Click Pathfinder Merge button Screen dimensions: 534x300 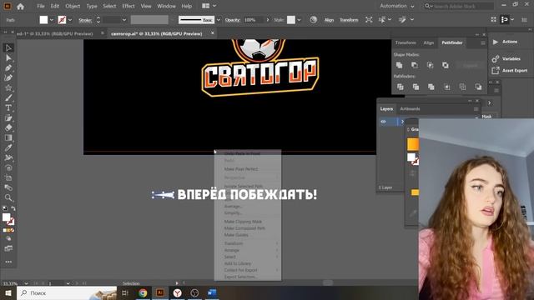(431, 87)
